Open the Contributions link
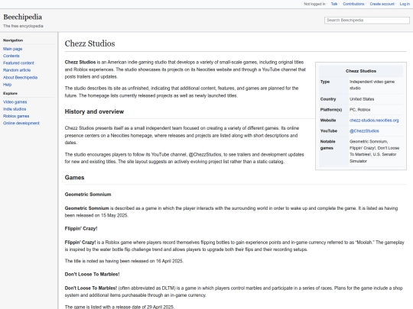The height and width of the screenshot is (309, 413). tap(353, 4)
